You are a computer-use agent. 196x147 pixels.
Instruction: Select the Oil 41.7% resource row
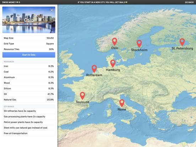coord(29,94)
